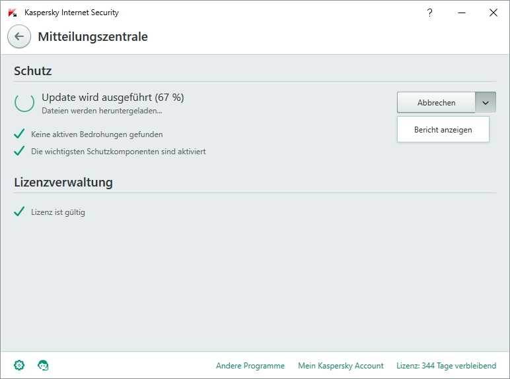Open help with the question mark
The width and height of the screenshot is (510, 379).
tap(429, 13)
